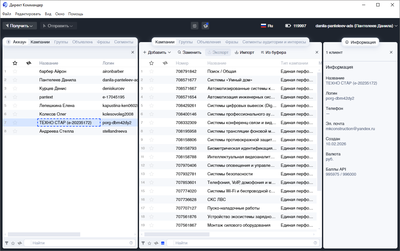Click the Заменить button
The height and width of the screenshot is (251, 400).
(x=190, y=53)
